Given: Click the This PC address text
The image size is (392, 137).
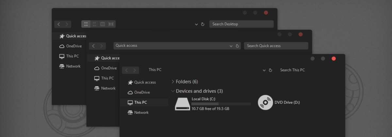Looking at the screenshot, I should pos(155,70).
